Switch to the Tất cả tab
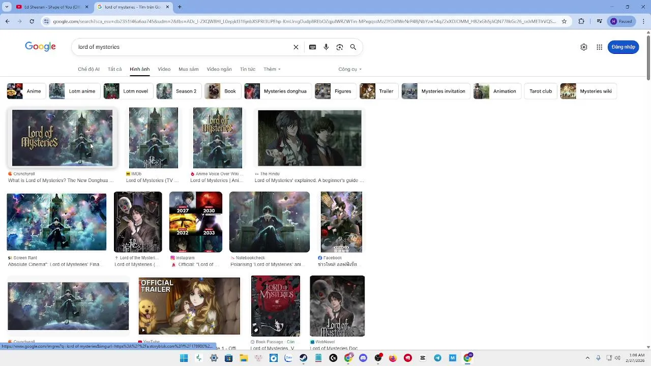The width and height of the screenshot is (651, 366). tap(114, 69)
